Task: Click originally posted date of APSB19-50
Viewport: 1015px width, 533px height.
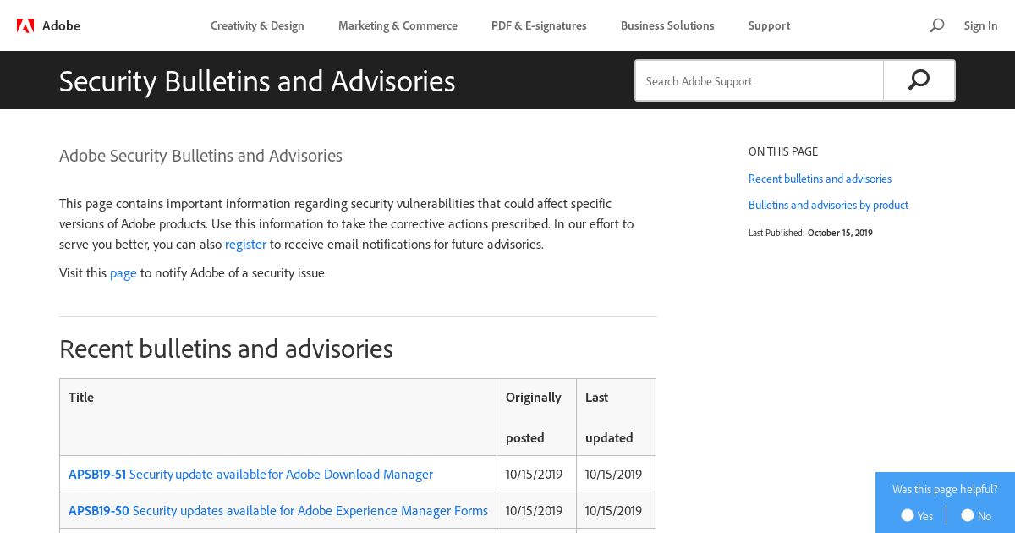Action: click(534, 510)
